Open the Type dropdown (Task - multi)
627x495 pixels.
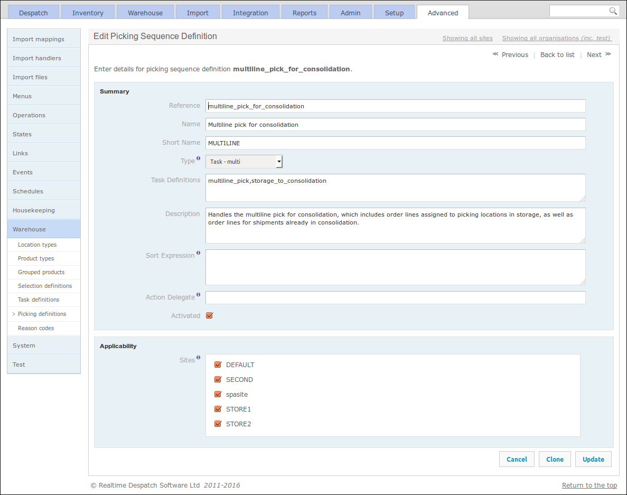click(x=244, y=162)
